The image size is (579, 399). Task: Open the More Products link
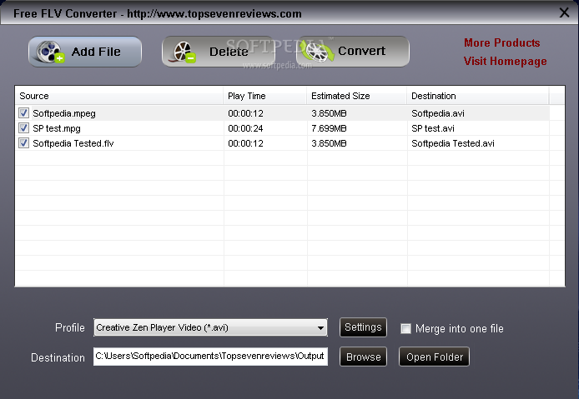click(x=501, y=42)
